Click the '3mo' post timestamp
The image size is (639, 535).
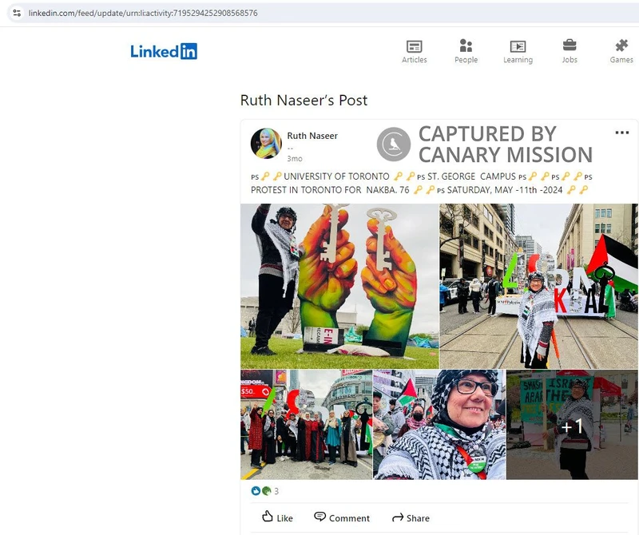(x=295, y=158)
